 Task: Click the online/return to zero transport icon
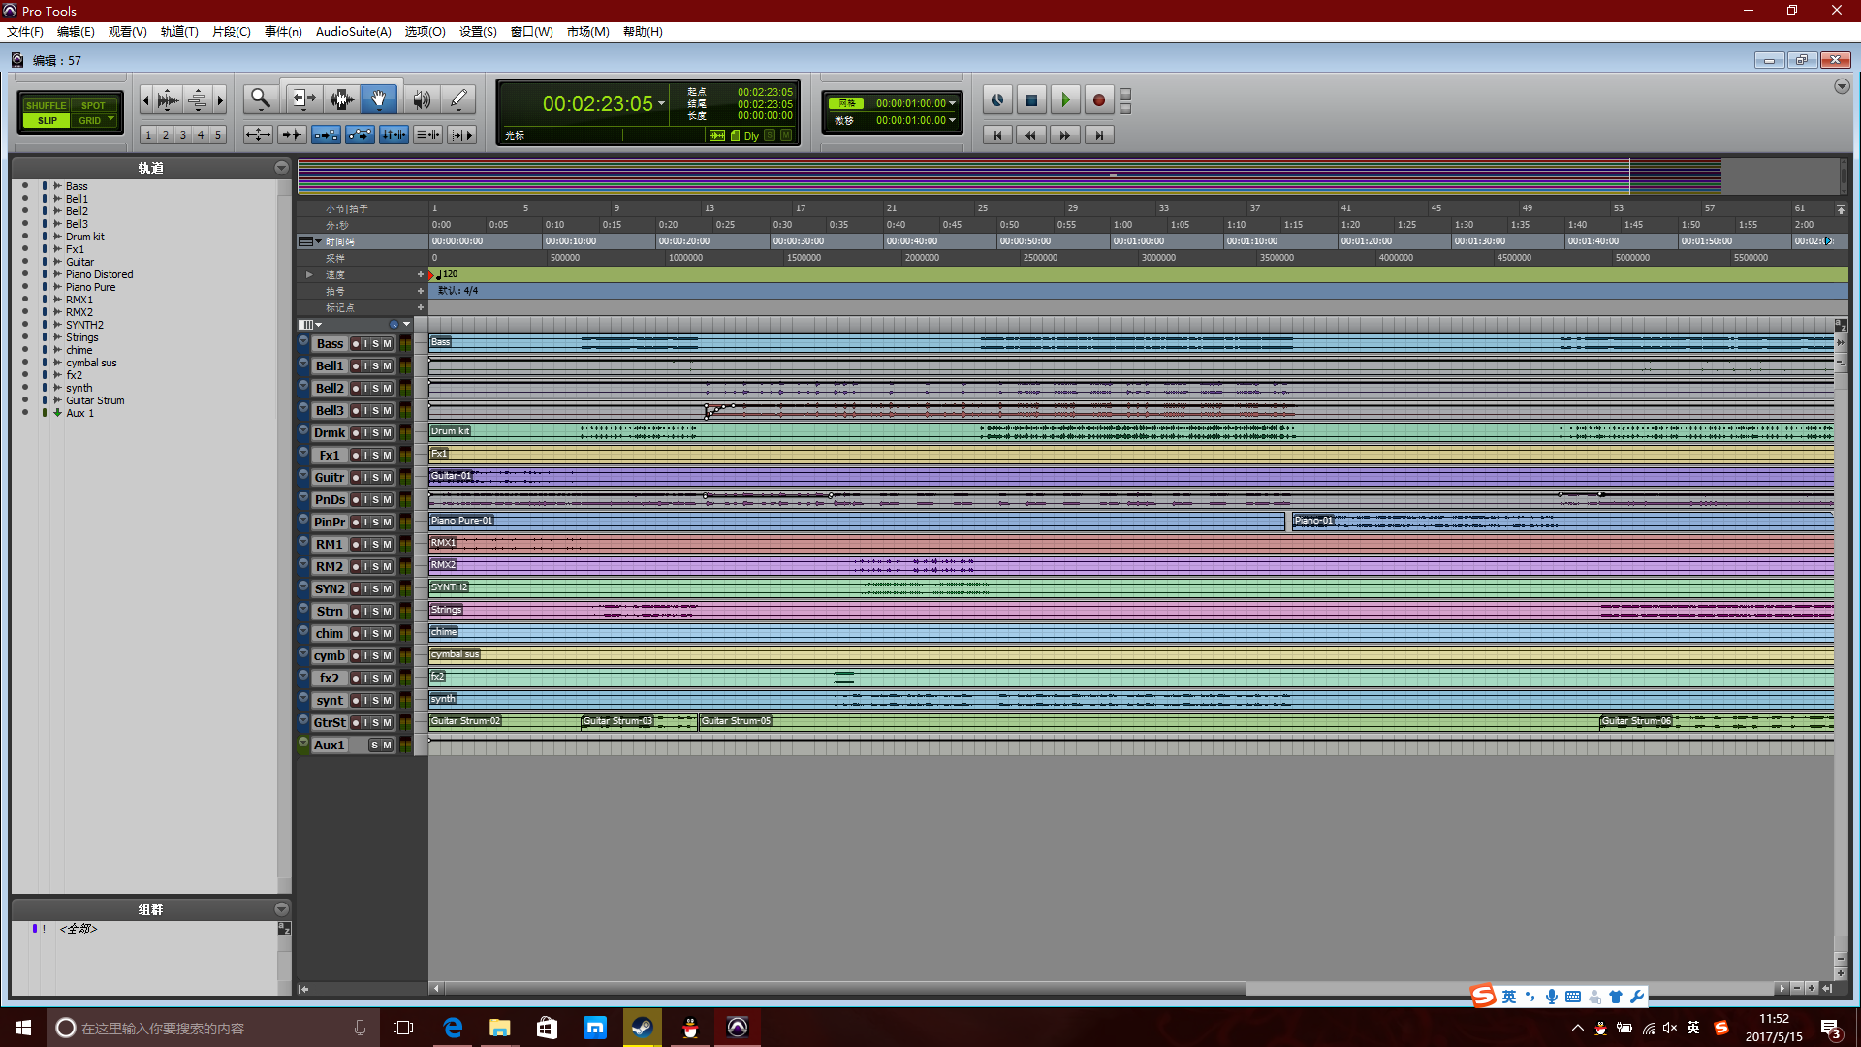click(997, 100)
